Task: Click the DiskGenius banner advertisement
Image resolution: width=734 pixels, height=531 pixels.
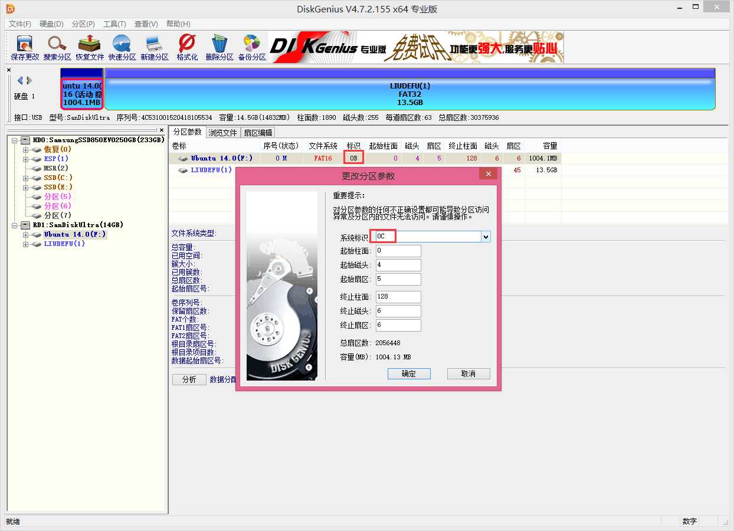Action: point(416,47)
